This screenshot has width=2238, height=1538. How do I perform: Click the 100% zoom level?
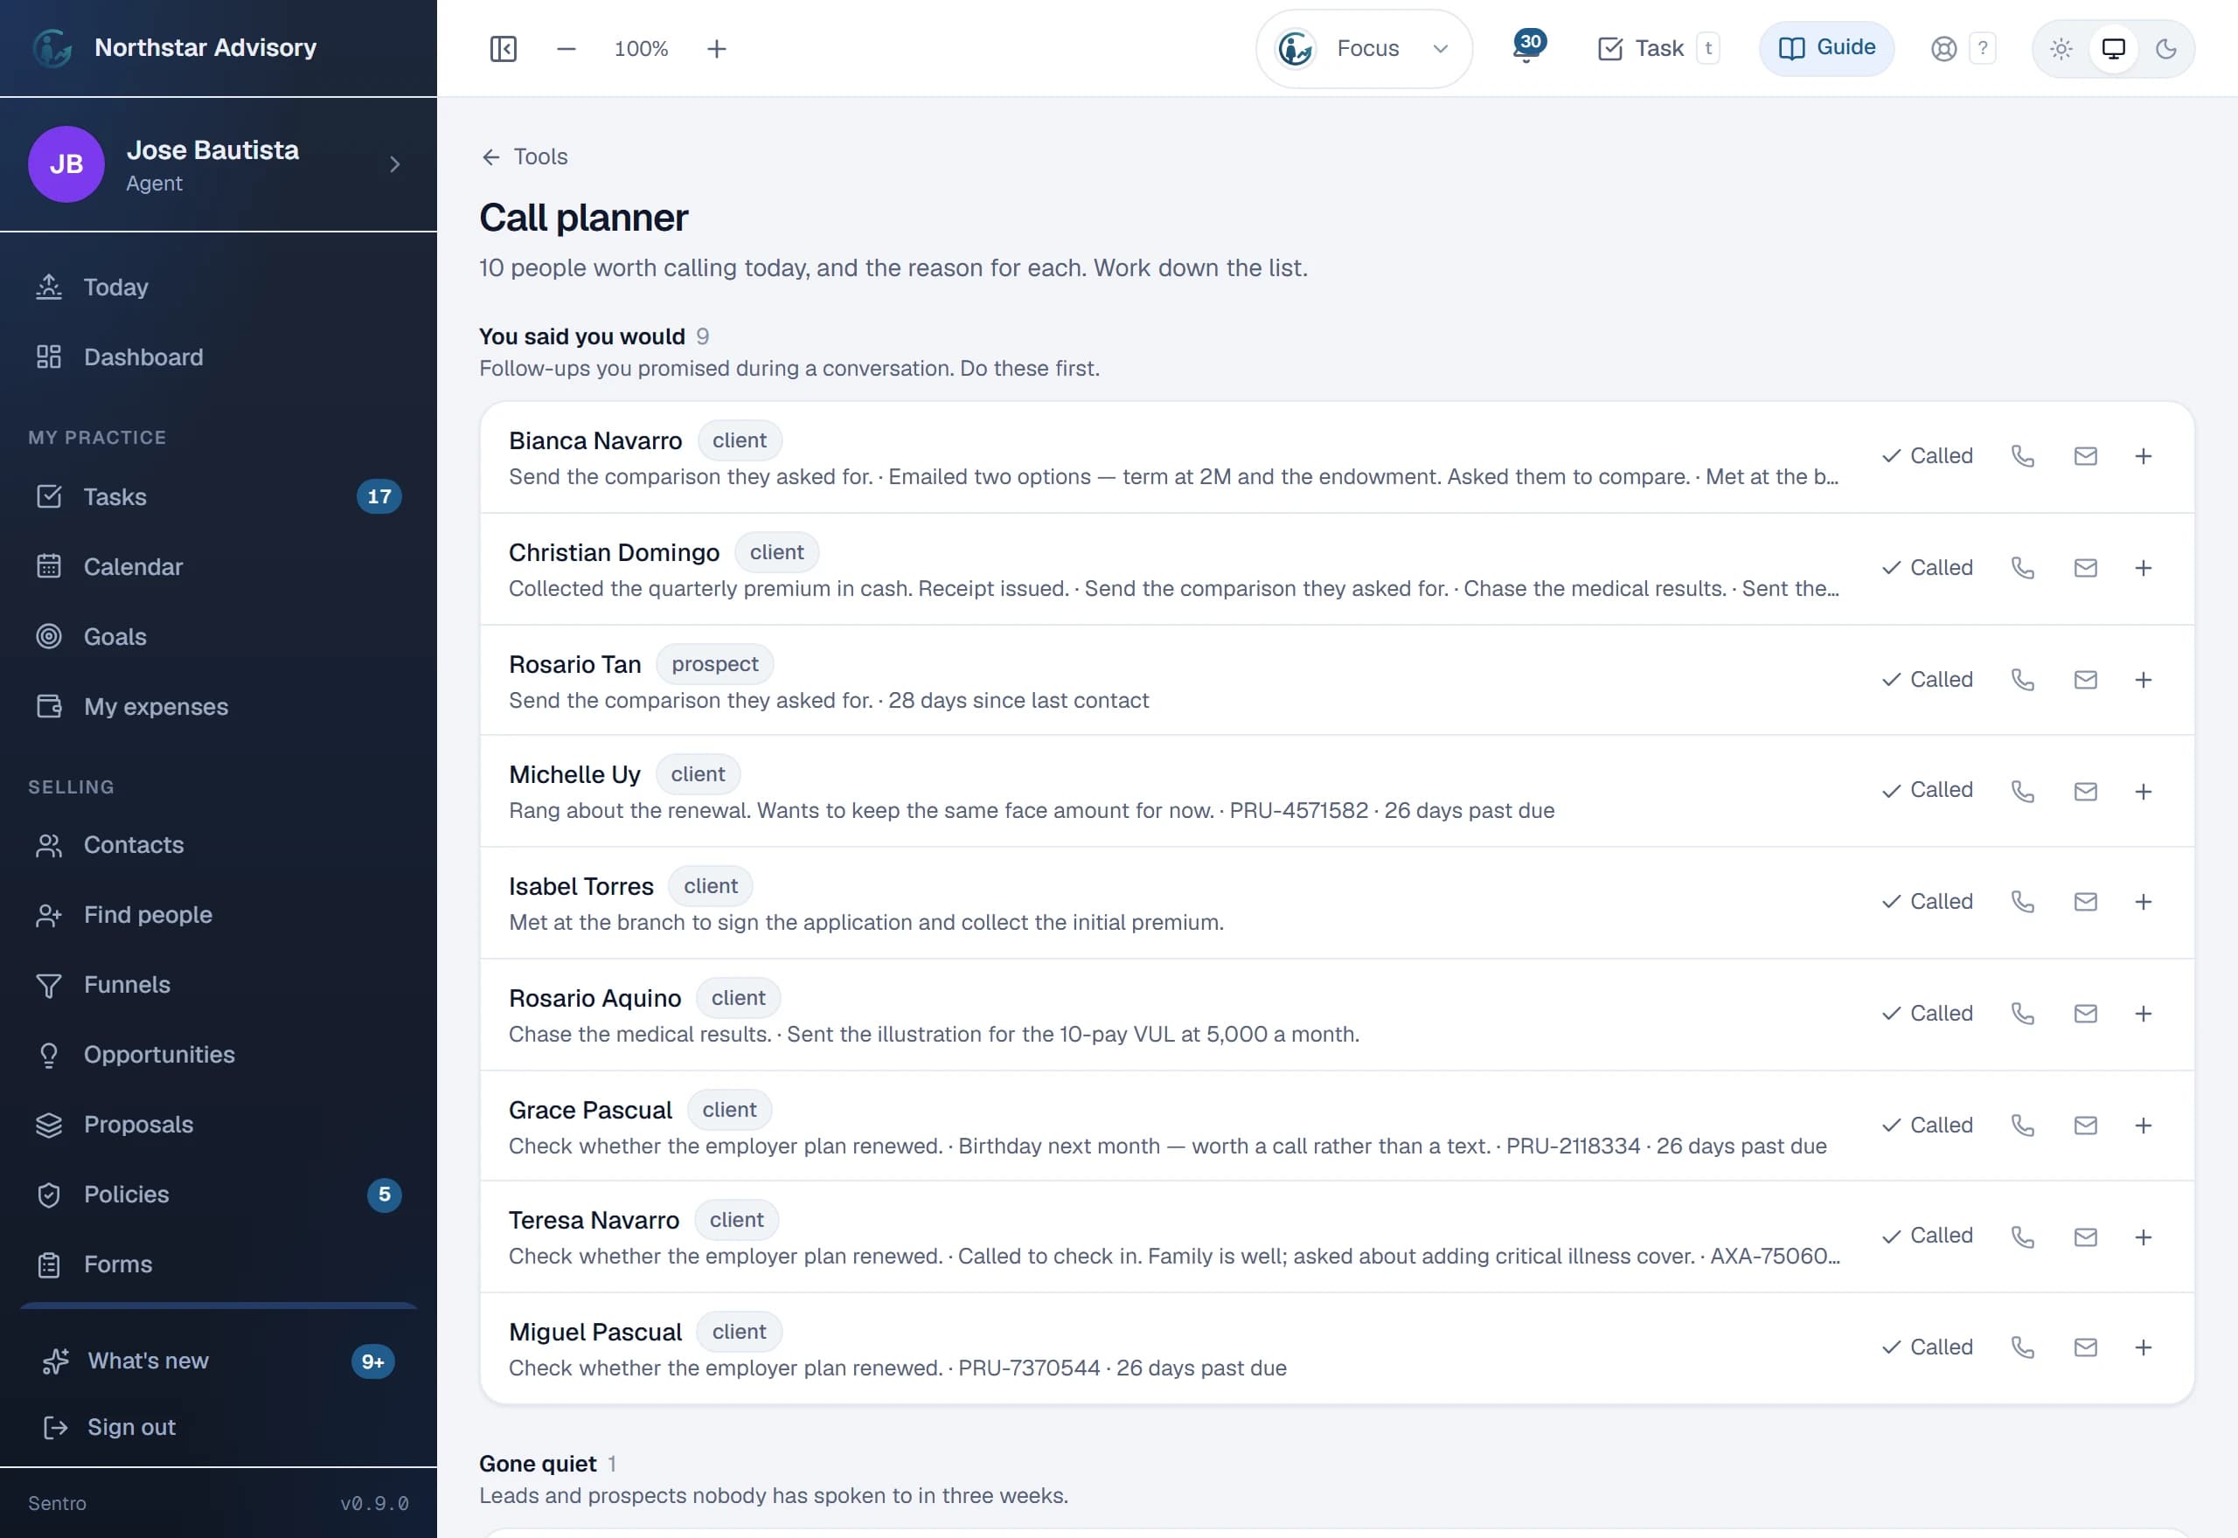tap(641, 48)
